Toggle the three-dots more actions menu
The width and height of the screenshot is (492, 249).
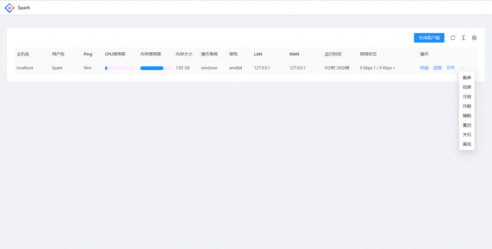tap(461, 68)
